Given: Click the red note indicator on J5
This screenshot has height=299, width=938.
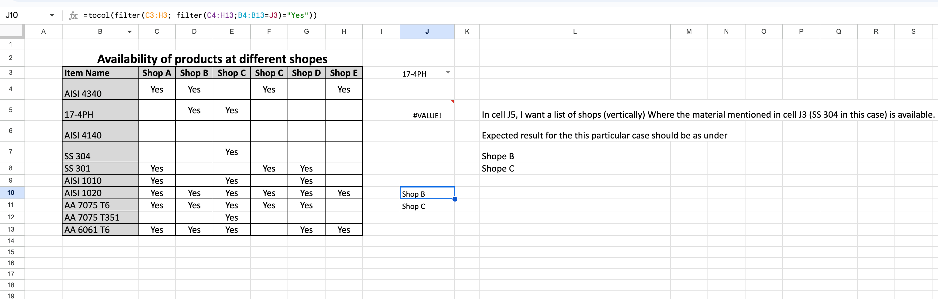Looking at the screenshot, I should coord(453,101).
